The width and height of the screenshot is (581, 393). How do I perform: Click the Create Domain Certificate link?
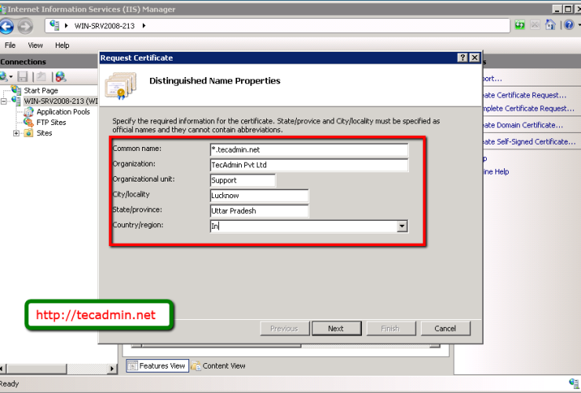point(522,125)
